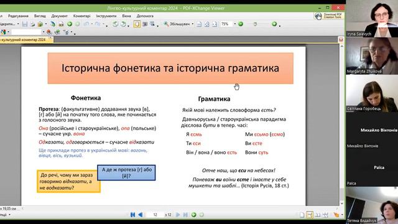The image size is (398, 224).
Task: Click the Download PDF Creation Tools button
Action: pos(329,16)
